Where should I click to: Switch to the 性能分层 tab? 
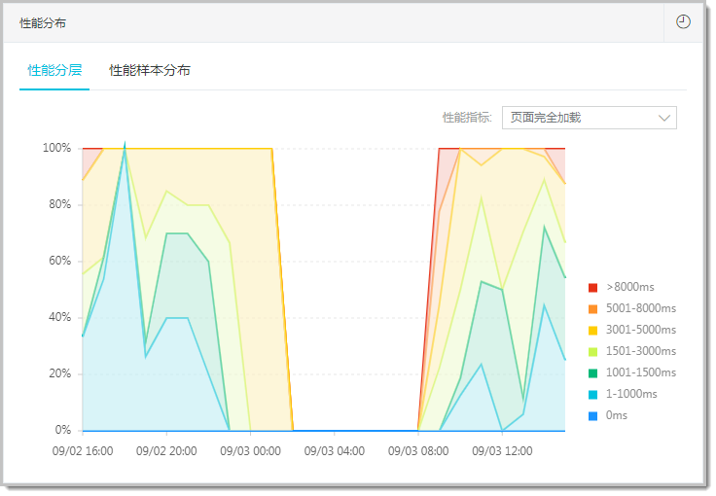click(54, 70)
